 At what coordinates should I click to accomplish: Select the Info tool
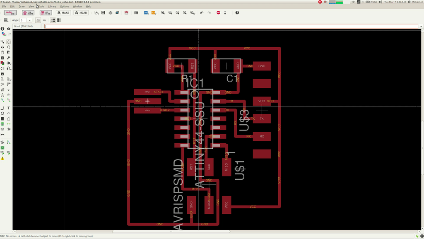click(2, 29)
